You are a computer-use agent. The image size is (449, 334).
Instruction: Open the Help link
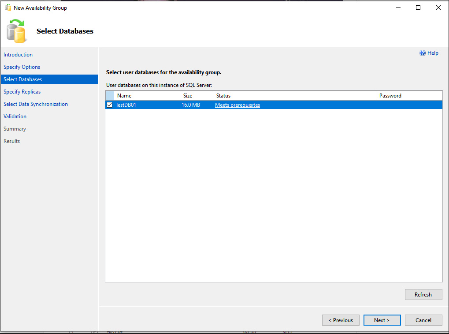(433, 53)
